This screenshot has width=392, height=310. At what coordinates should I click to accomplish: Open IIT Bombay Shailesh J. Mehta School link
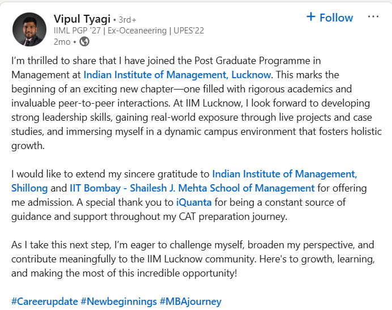click(192, 188)
